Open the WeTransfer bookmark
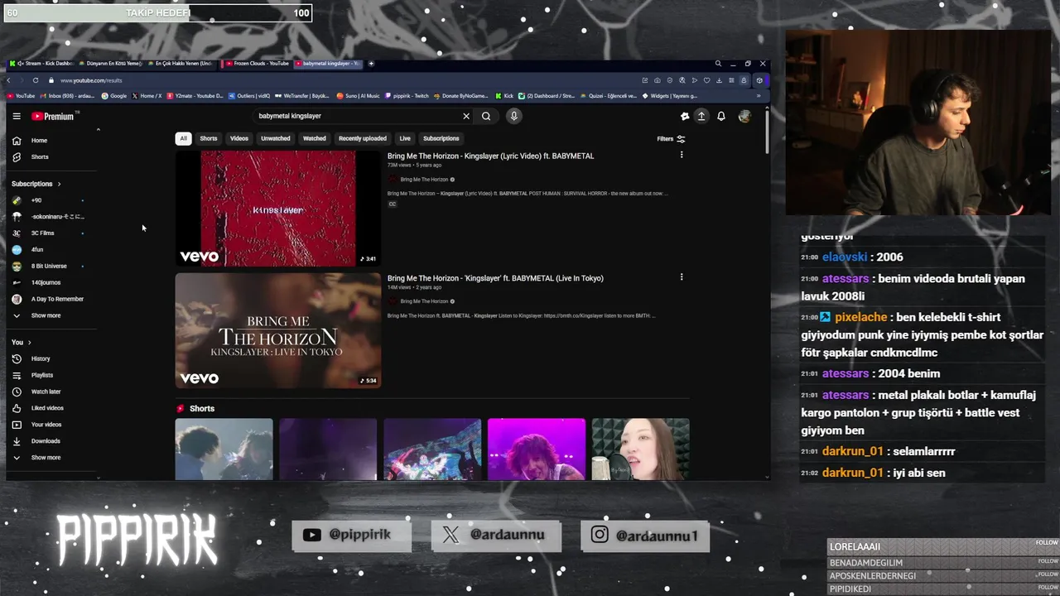 point(302,96)
